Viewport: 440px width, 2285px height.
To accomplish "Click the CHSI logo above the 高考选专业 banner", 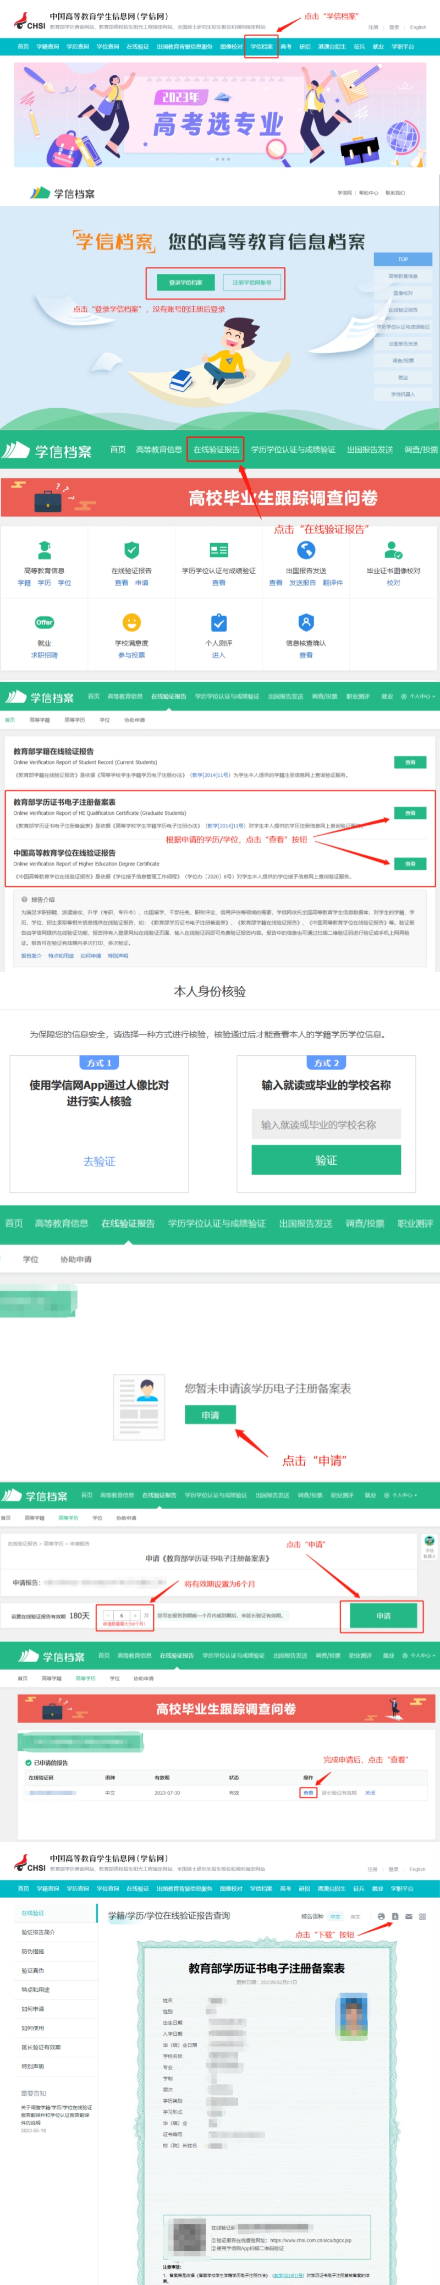I will [x=29, y=20].
